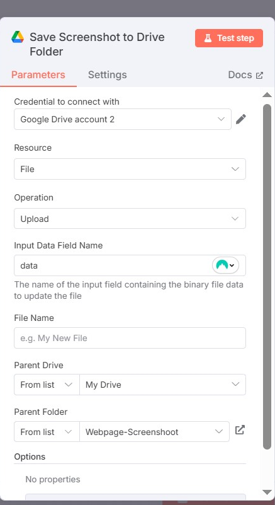This screenshot has height=505, width=275.
Task: Click the Docs external link icon
Action: click(259, 76)
